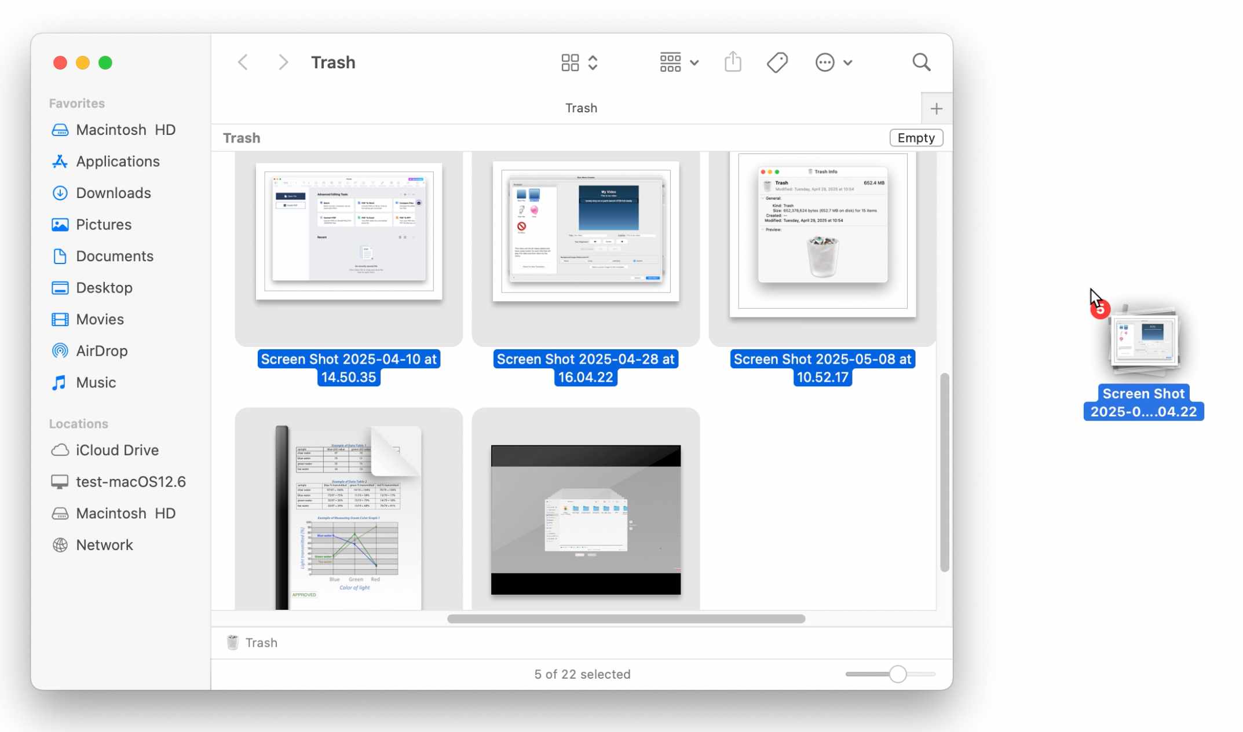Click the Search magnifier icon
Viewport: 1243px width, 732px height.
pos(922,62)
